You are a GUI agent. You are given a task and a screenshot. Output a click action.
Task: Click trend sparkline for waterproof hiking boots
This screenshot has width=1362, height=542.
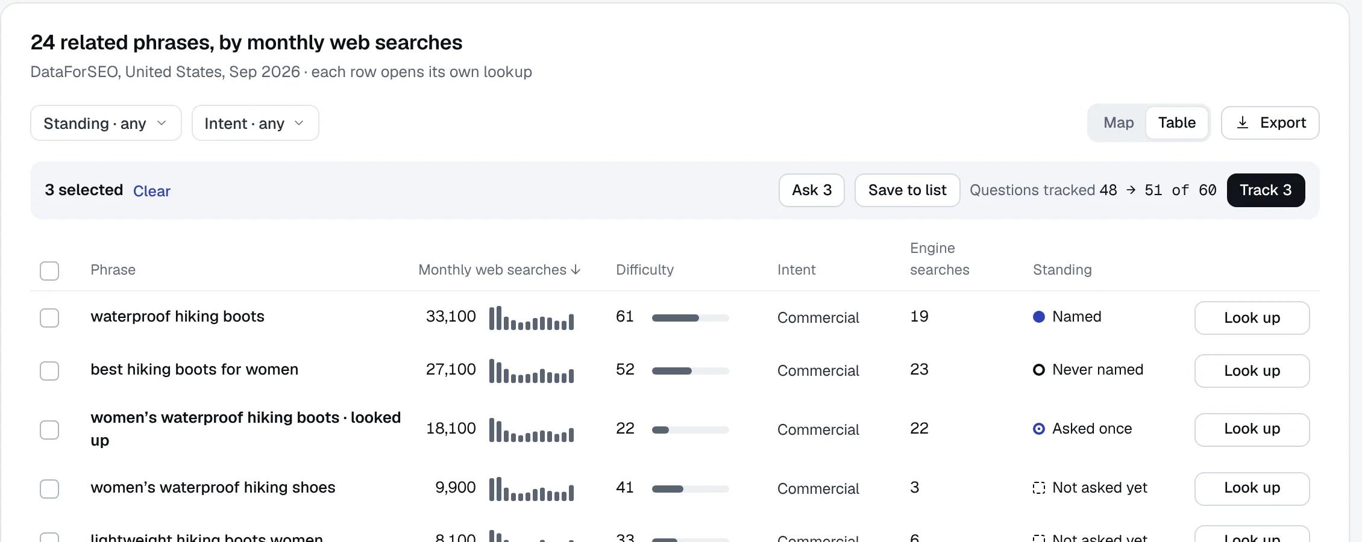coord(531,318)
